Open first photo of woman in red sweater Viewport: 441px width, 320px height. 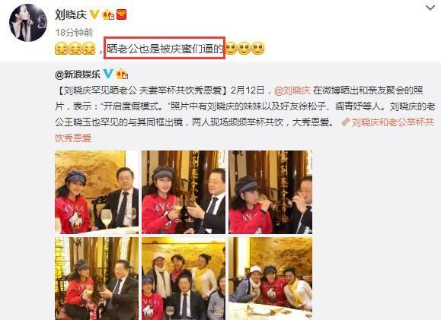tap(97, 192)
